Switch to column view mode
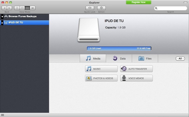Image resolution: width=189 pixels, height=117 pixels. pyautogui.click(x=22, y=8)
